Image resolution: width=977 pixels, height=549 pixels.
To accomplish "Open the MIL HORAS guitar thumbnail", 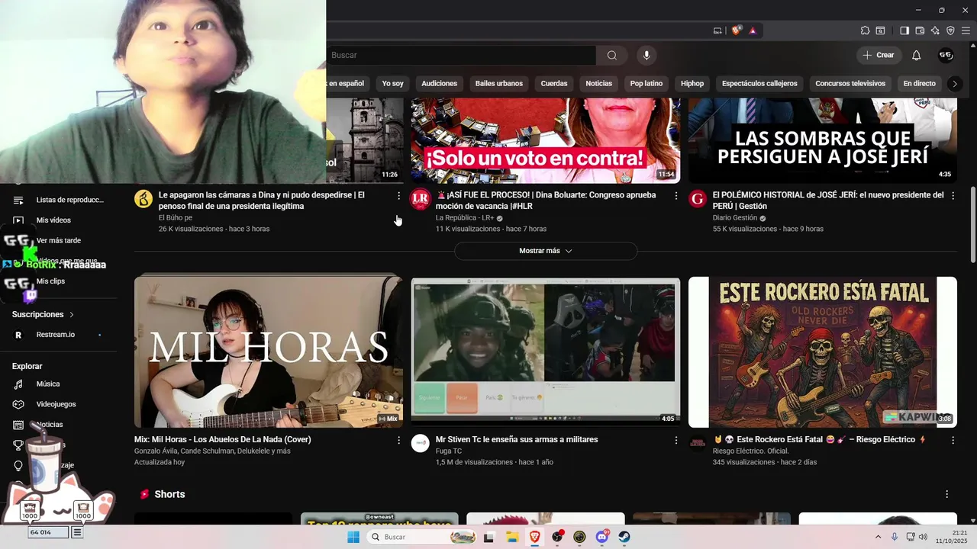I will (x=269, y=352).
